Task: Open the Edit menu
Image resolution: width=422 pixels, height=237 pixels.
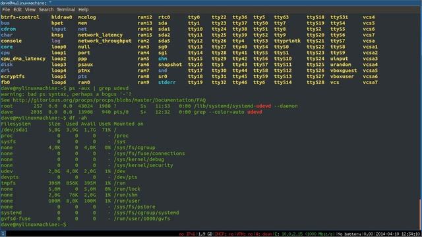Action: click(x=18, y=10)
